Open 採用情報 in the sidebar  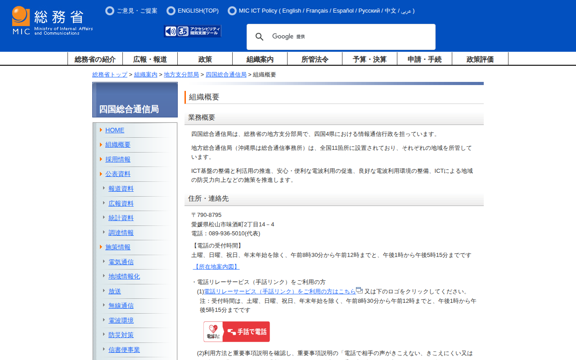(x=118, y=159)
